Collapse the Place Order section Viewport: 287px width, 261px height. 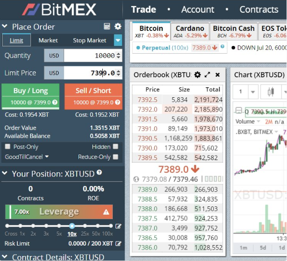5,26
